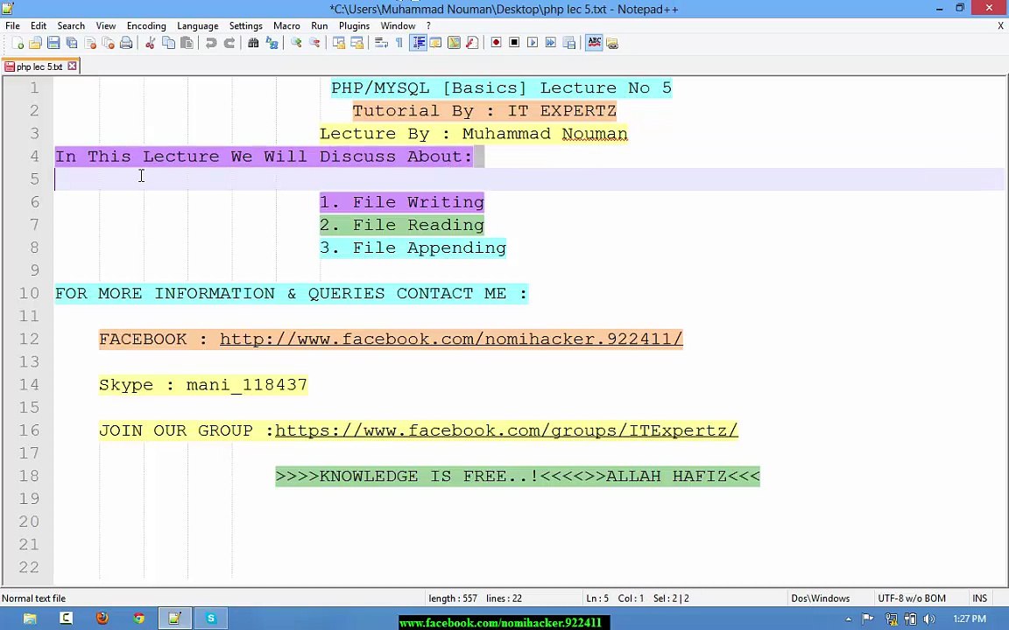Click the Function List toolbar icon
Screen dimensions: 1009x630
(x=472, y=43)
